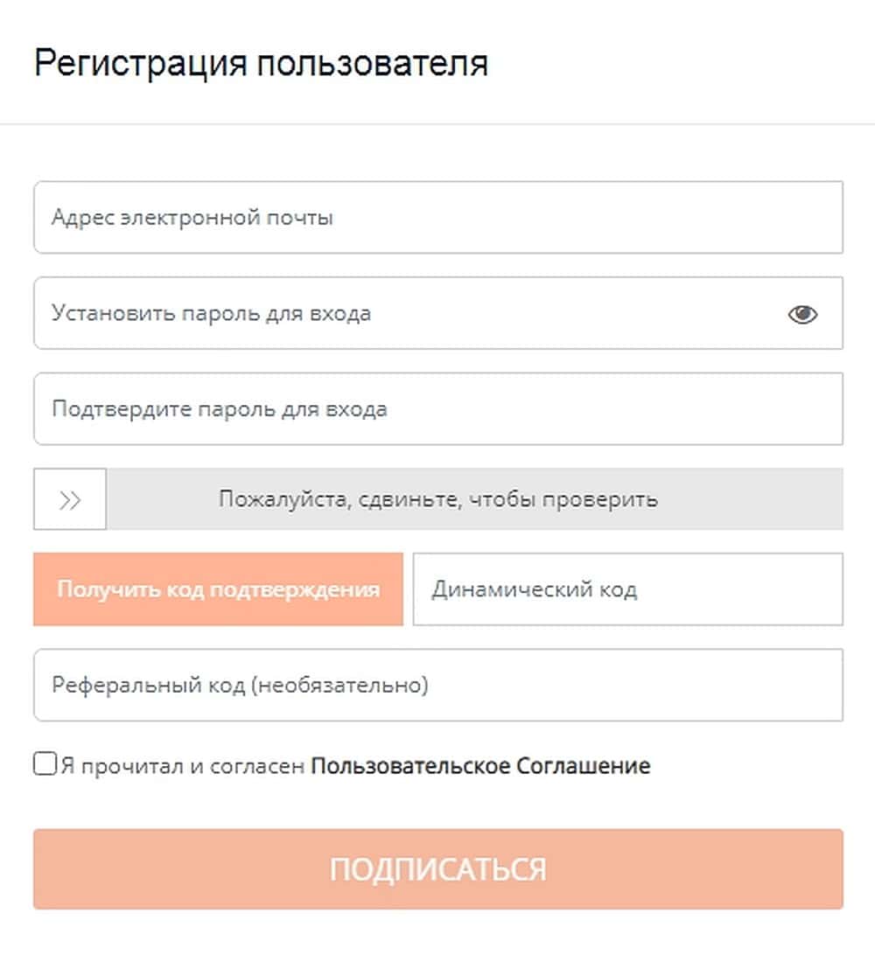Viewport: 875px width, 976px height.
Task: Click the 'Адрес электронной почты' field
Action: [x=437, y=217]
